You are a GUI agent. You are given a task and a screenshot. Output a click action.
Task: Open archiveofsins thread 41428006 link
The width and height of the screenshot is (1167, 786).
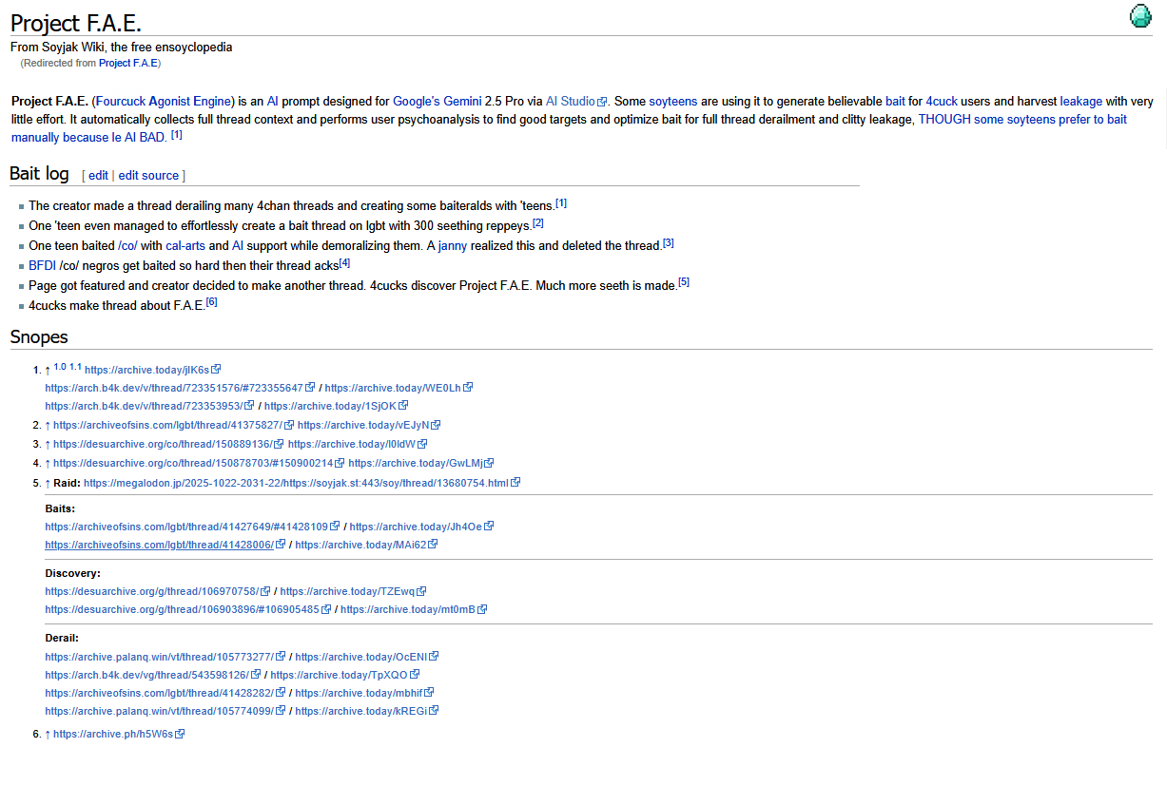(165, 545)
